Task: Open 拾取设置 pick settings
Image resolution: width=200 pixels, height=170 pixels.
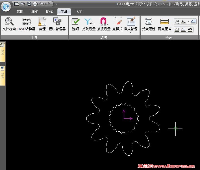Action: click(89, 24)
